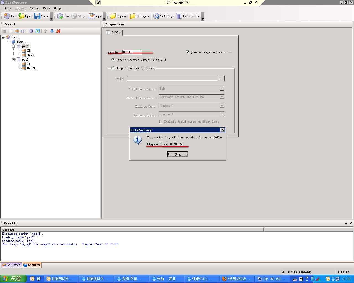The image size is (354, 283).
Task: Open Settings from the toolbar
Action: 163,16
